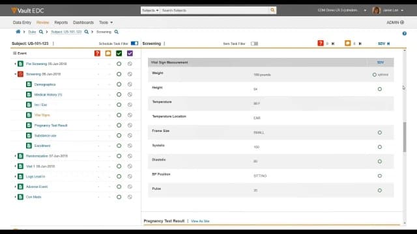Open the View As Site link

click(200, 221)
